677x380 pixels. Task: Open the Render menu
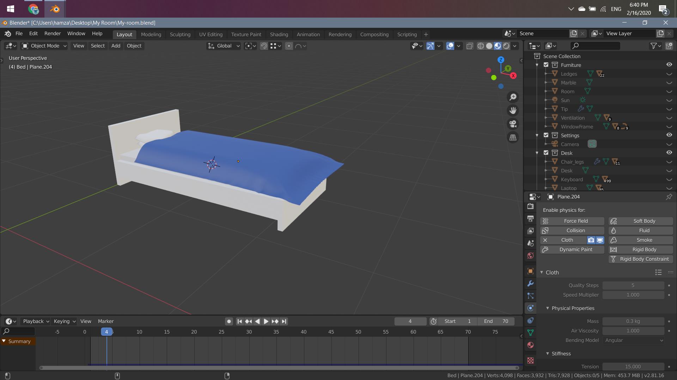(53, 33)
